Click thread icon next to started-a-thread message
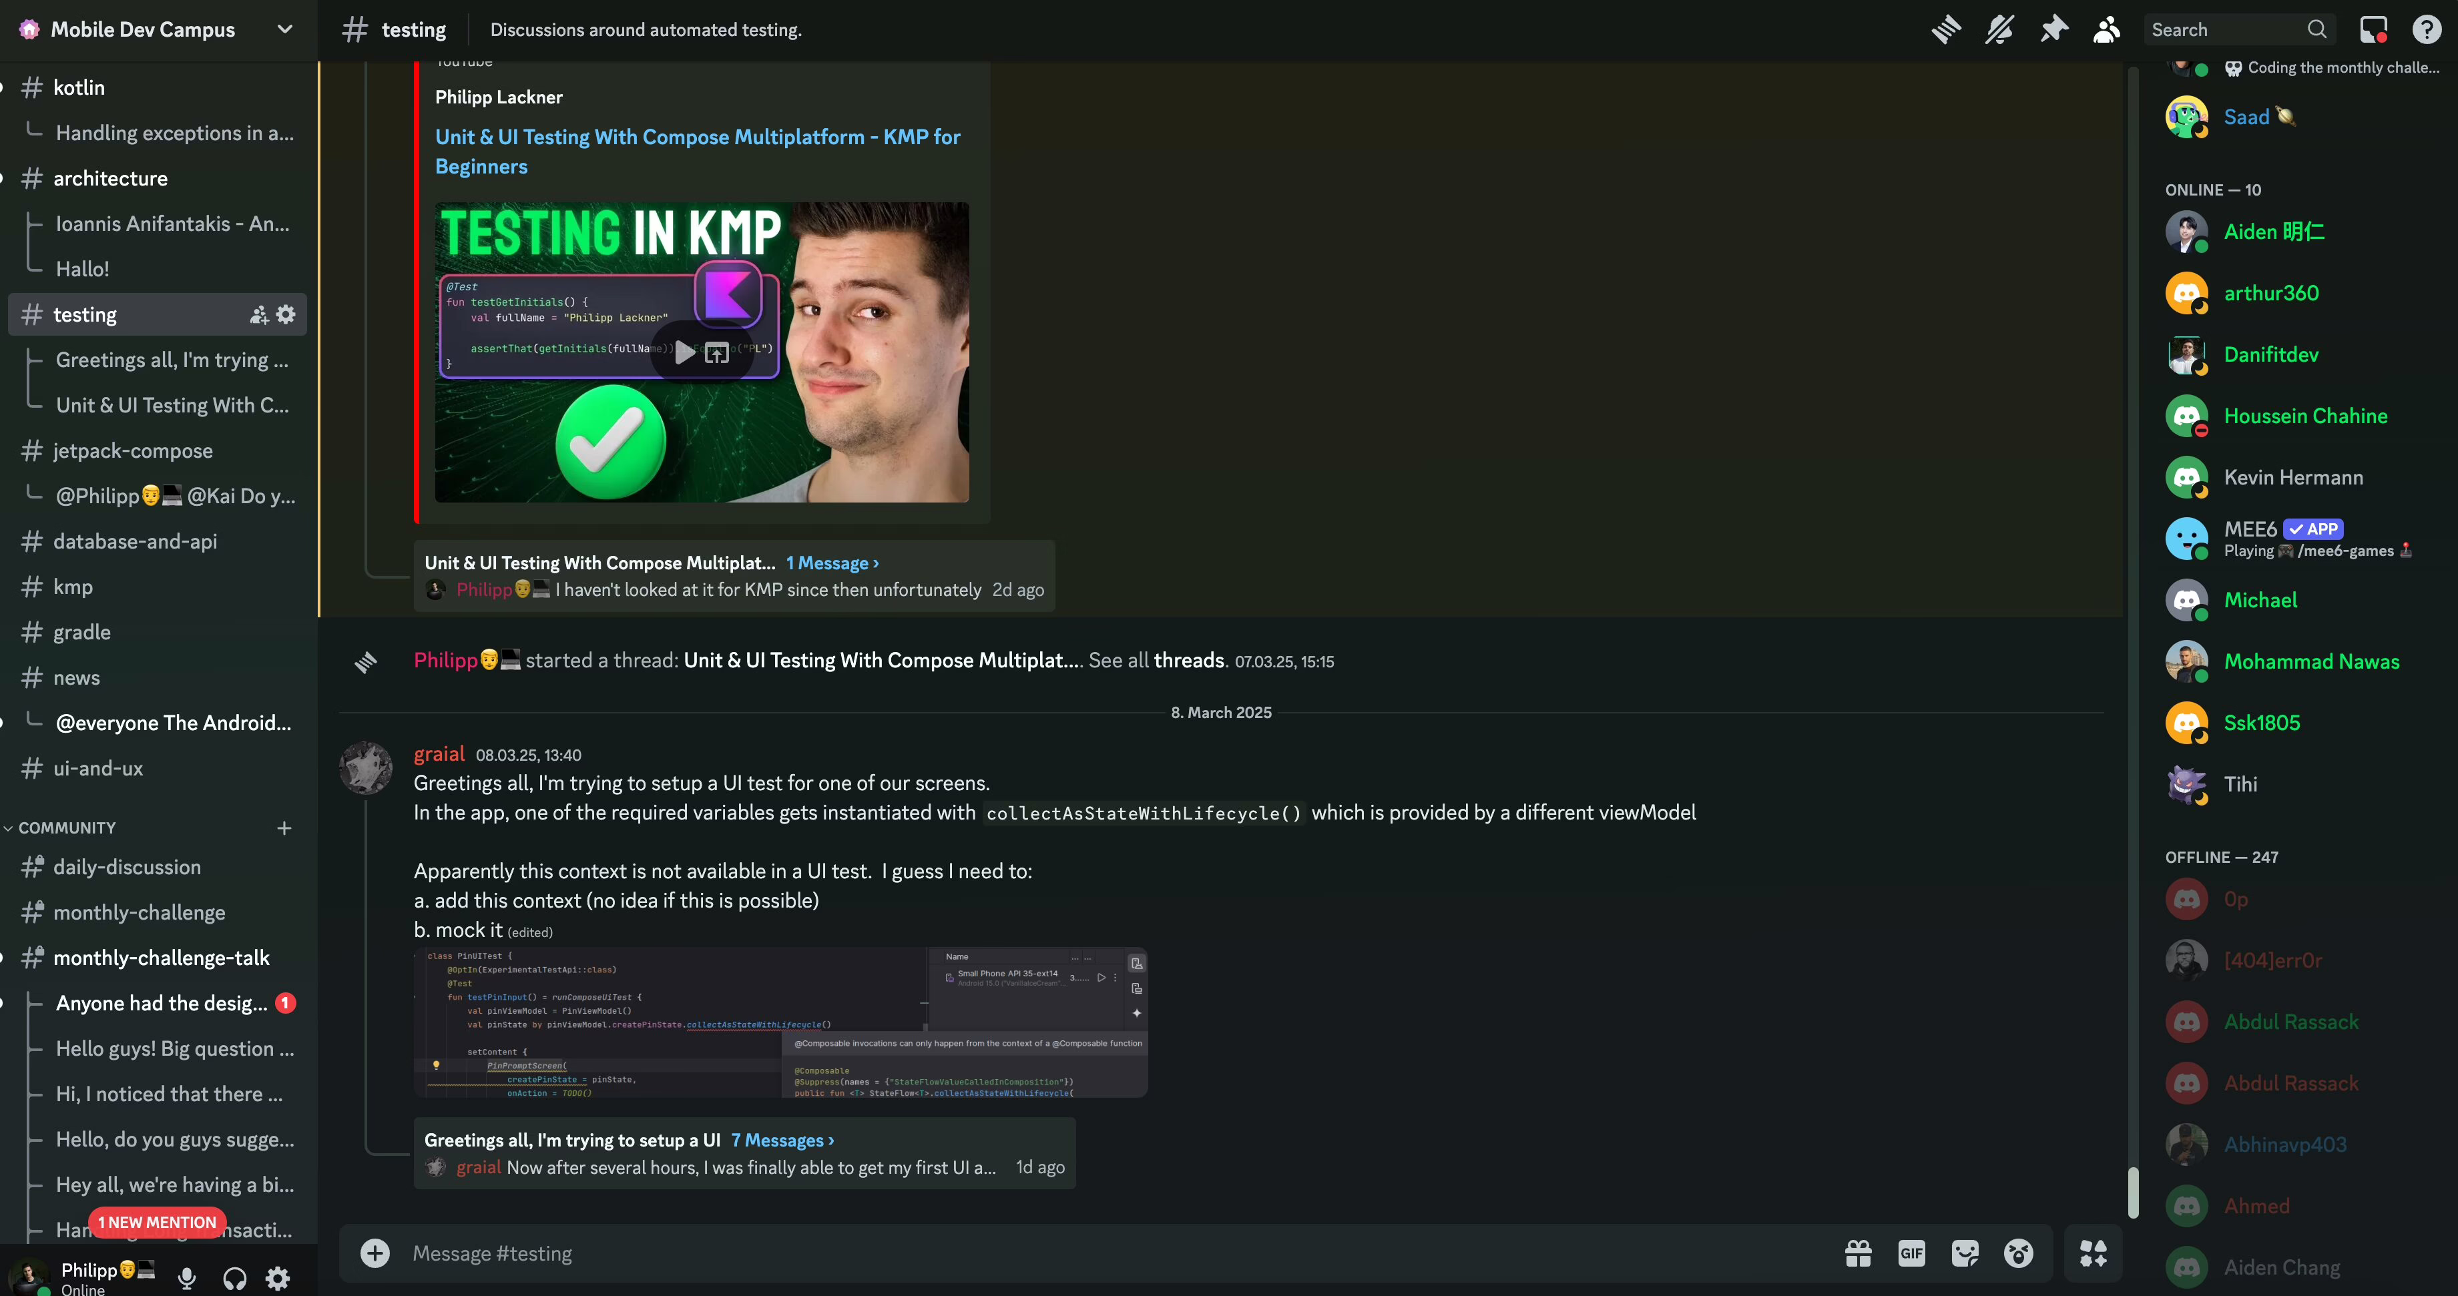The image size is (2458, 1296). click(365, 661)
